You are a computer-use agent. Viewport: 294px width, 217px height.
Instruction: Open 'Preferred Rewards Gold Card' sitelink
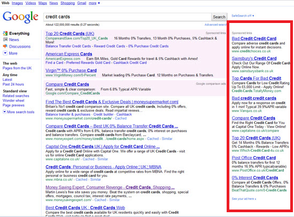tap(88, 63)
